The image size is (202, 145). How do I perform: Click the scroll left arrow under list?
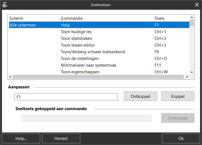(10, 77)
